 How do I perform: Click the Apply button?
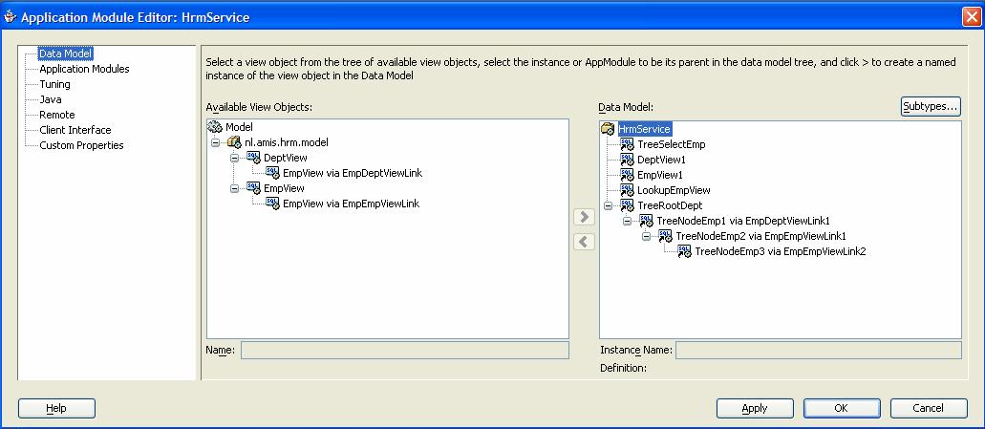(x=754, y=408)
